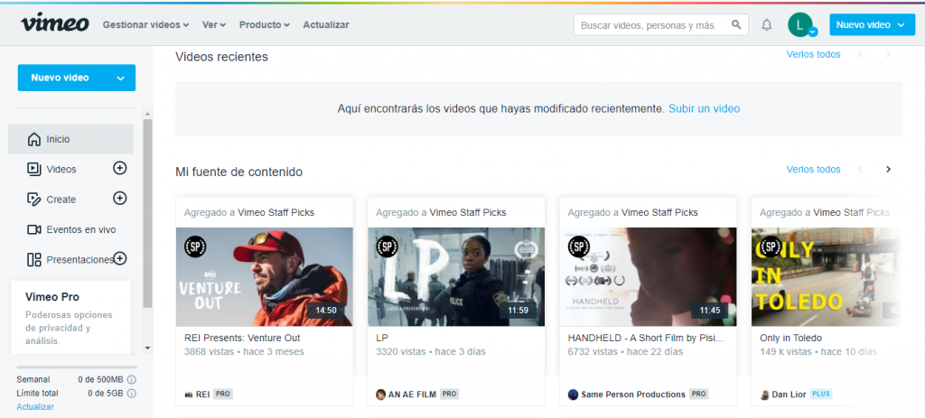Image resolution: width=925 pixels, height=418 pixels.
Task: Go to previous Videos recientes page arrow
Action: [x=860, y=55]
